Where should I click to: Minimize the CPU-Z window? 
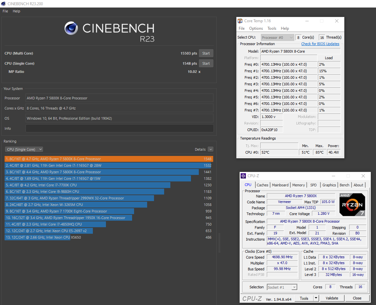tap(333, 176)
